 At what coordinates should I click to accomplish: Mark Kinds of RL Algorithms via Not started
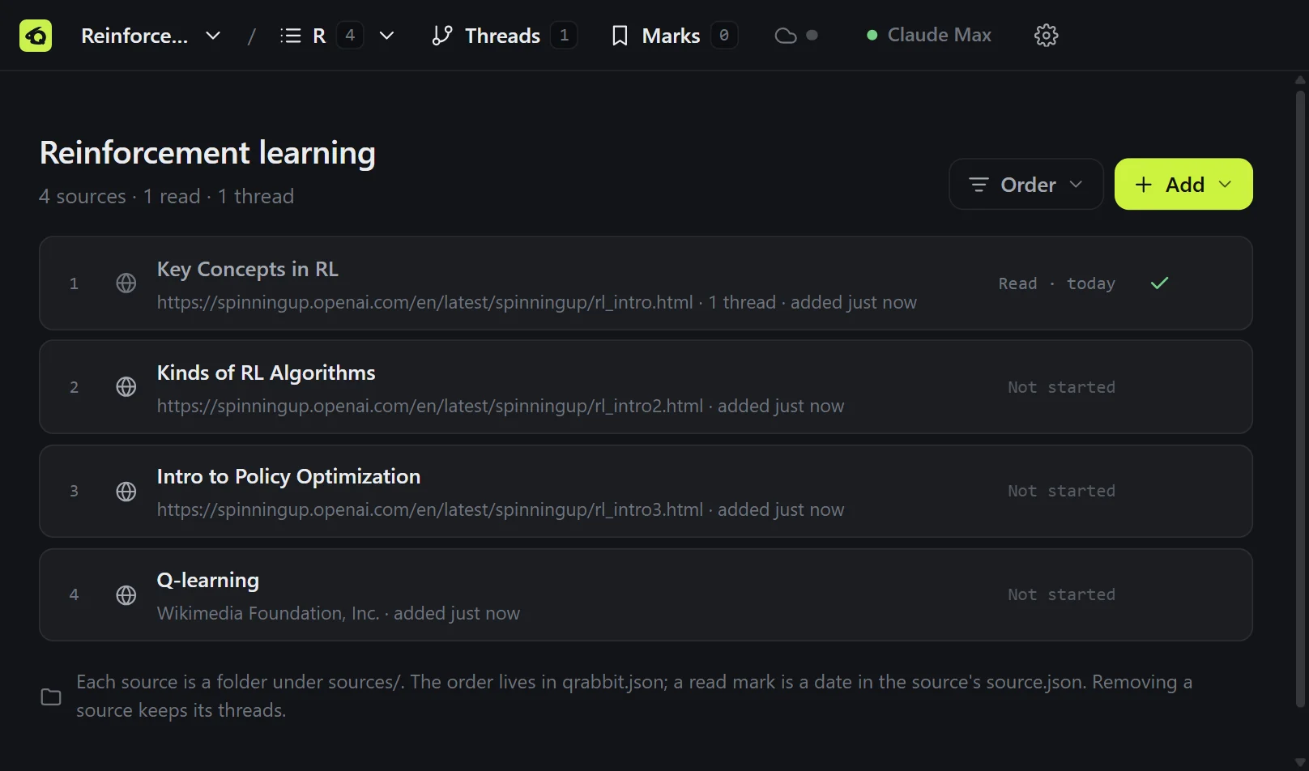point(1061,387)
